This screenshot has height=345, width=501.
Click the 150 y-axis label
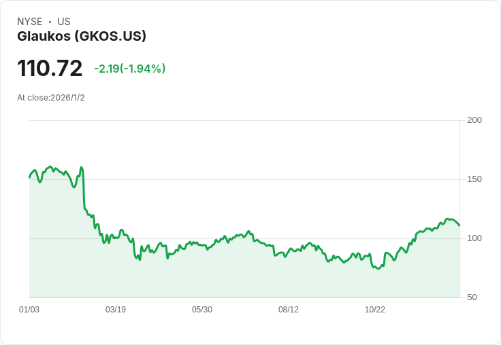(x=474, y=179)
